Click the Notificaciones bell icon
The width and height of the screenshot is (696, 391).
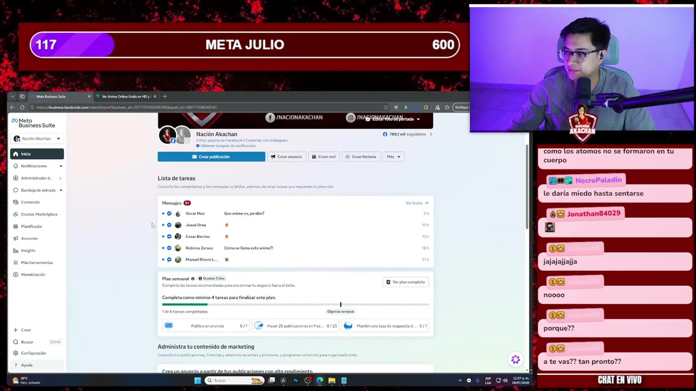tap(16, 166)
